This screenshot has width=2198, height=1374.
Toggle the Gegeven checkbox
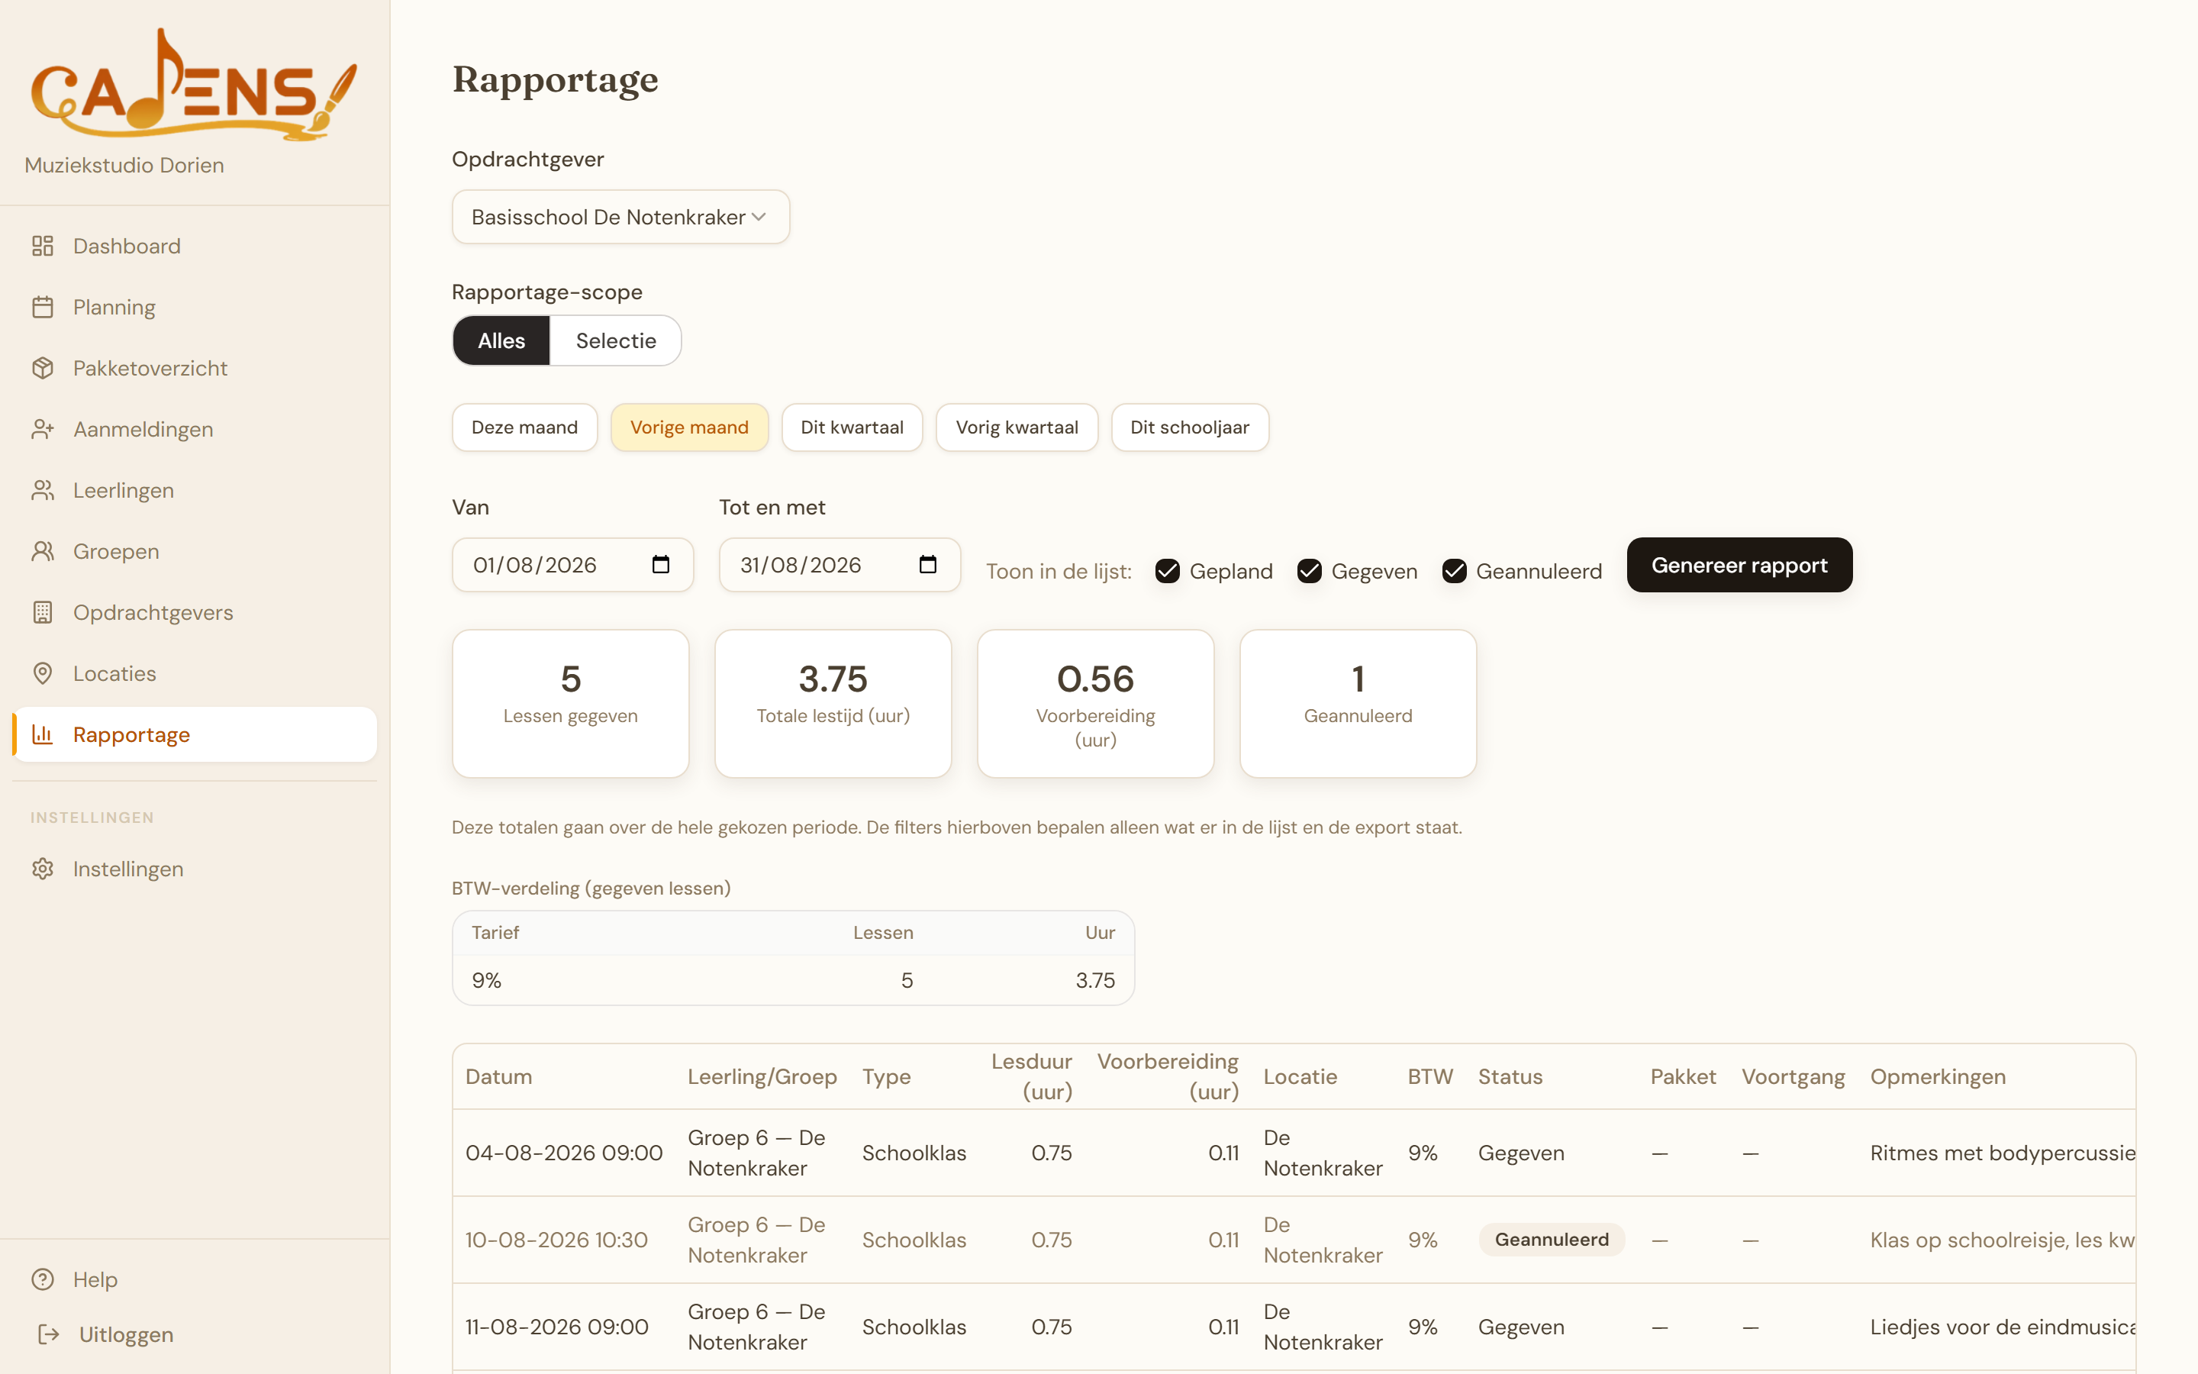point(1309,572)
